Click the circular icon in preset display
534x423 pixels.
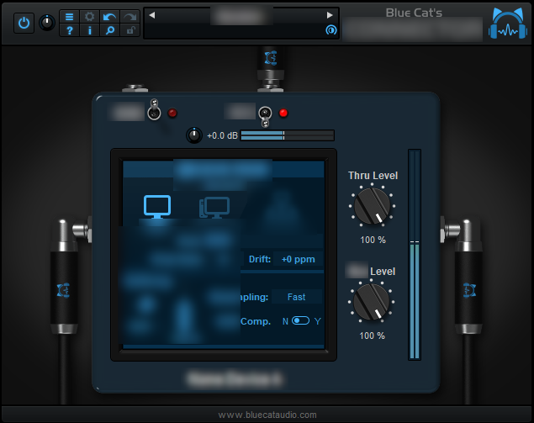(x=331, y=30)
